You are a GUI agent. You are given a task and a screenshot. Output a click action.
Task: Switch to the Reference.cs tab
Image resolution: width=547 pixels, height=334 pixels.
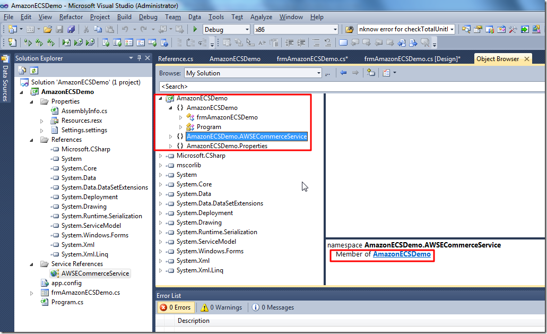tap(176, 58)
